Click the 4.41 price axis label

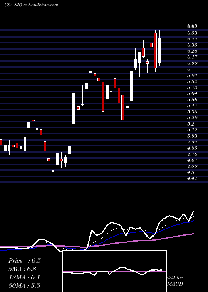[x=192, y=178]
